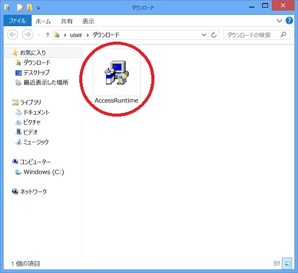Click the Forward navigation arrow
Screen dimensions: 298x273
point(27,34)
